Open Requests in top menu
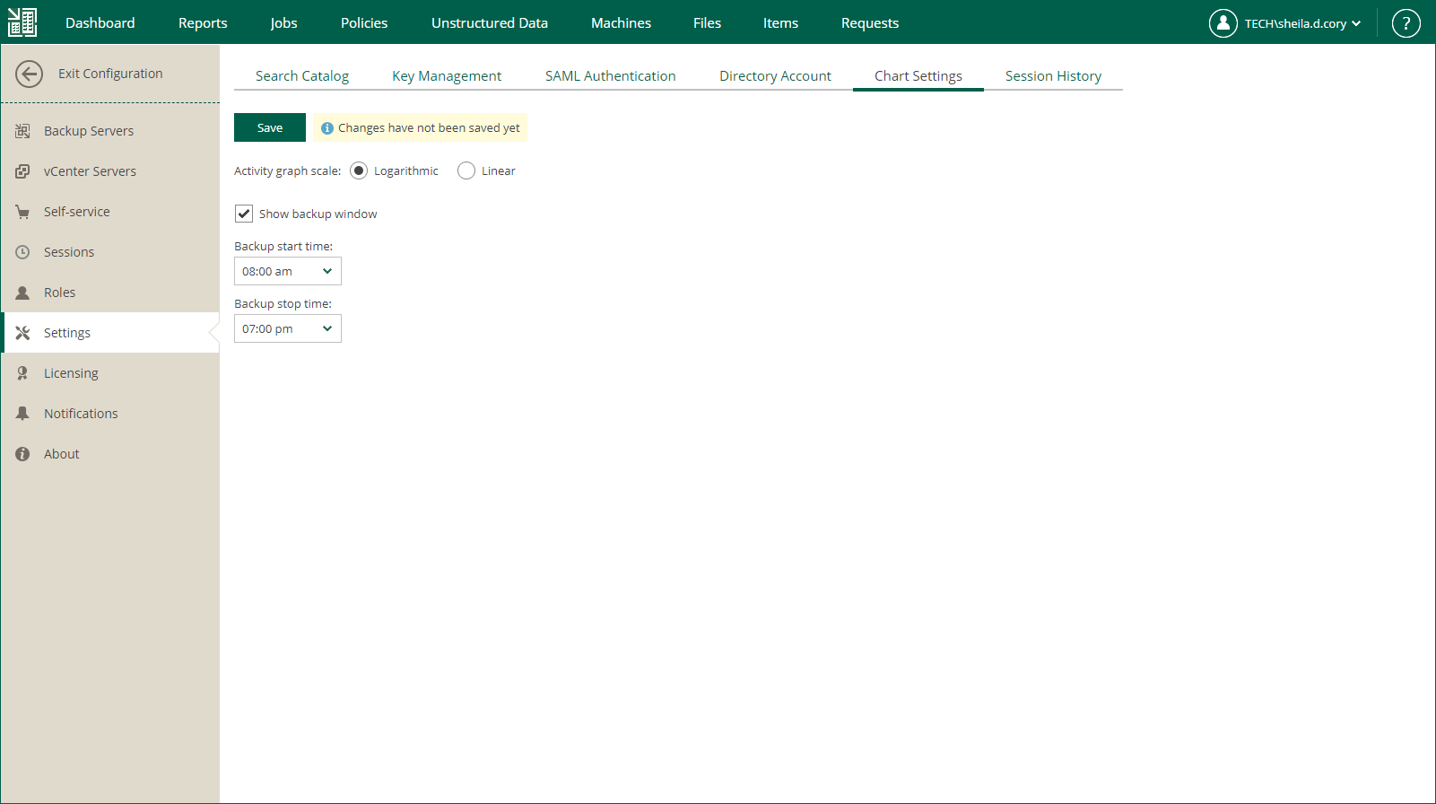This screenshot has width=1436, height=804. tap(870, 23)
